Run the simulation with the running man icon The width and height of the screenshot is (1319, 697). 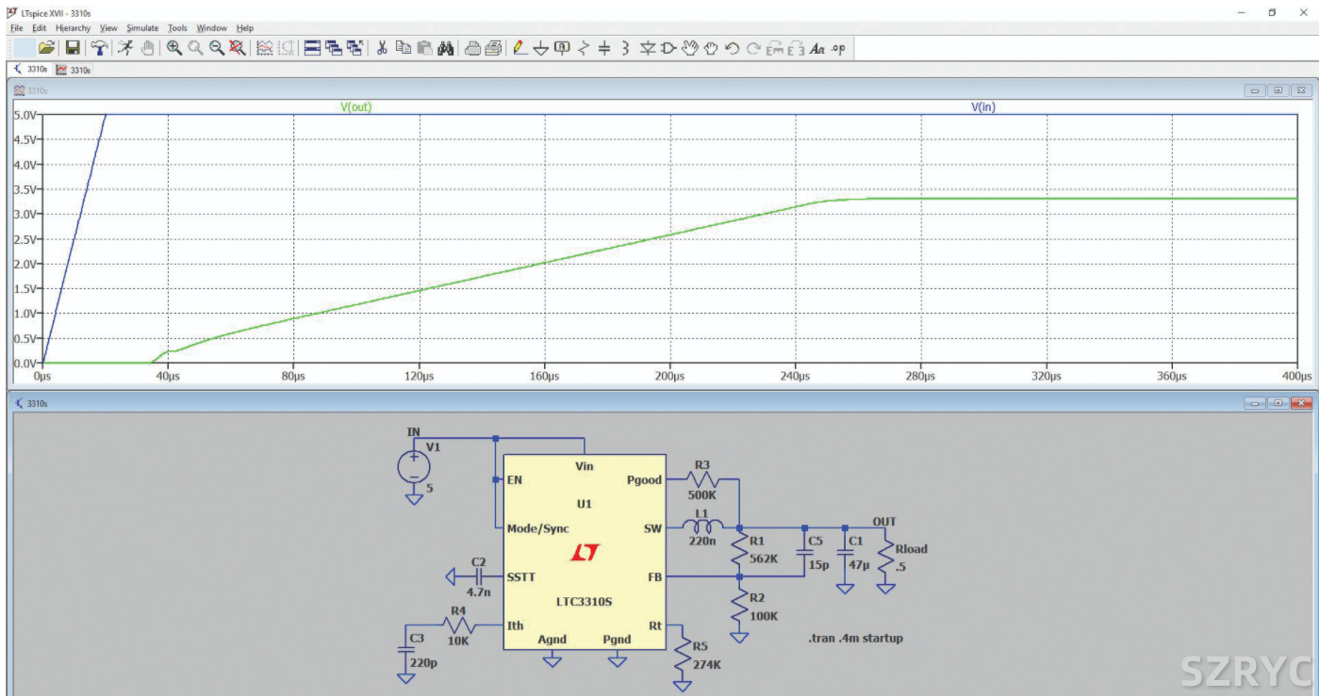[x=124, y=48]
